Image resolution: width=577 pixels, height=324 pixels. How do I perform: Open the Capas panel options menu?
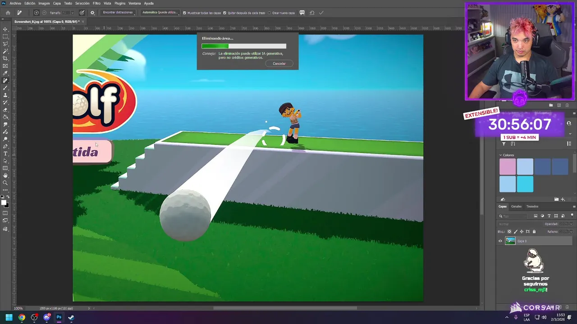(x=574, y=207)
